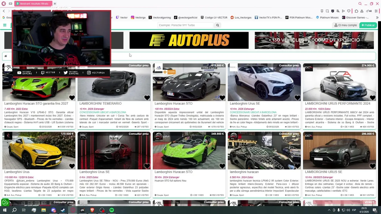
Task: Open the browser AI assistant icon
Action: point(369,11)
